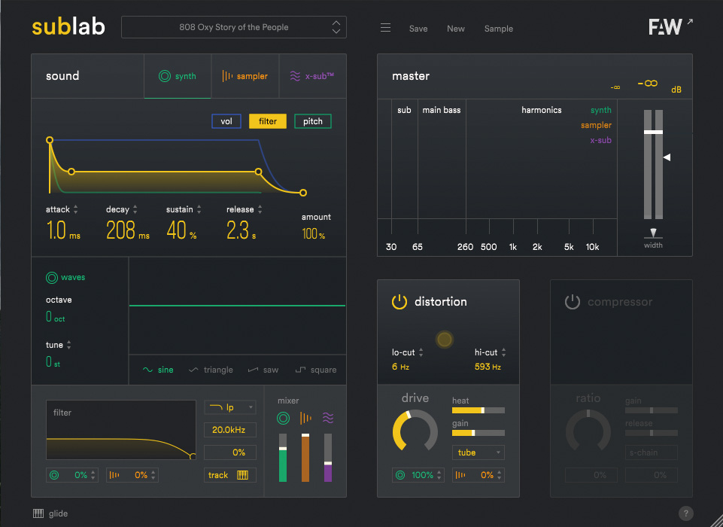
Task: Select the filter envelope button
Action: (x=267, y=121)
